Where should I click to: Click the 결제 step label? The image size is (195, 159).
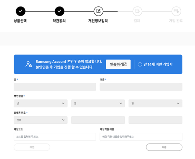point(137,21)
